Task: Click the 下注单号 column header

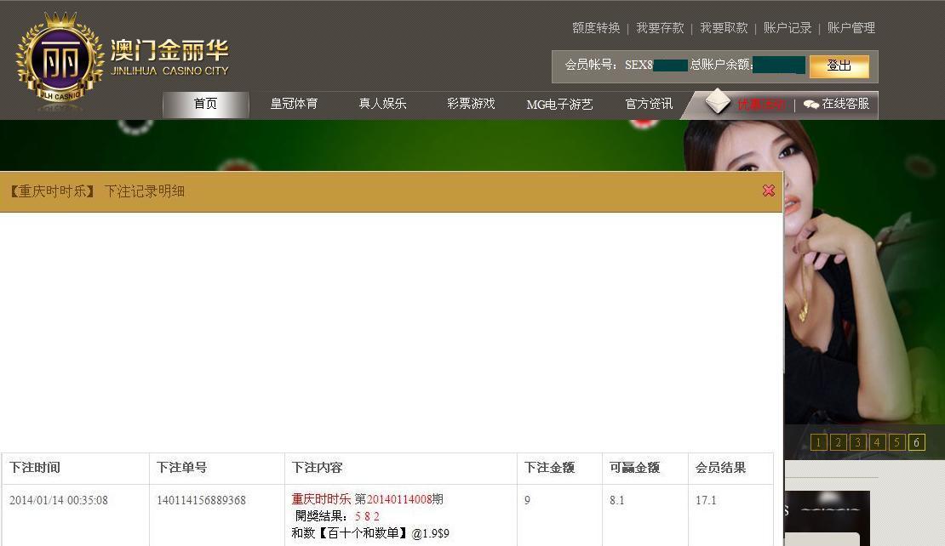Action: 182,468
